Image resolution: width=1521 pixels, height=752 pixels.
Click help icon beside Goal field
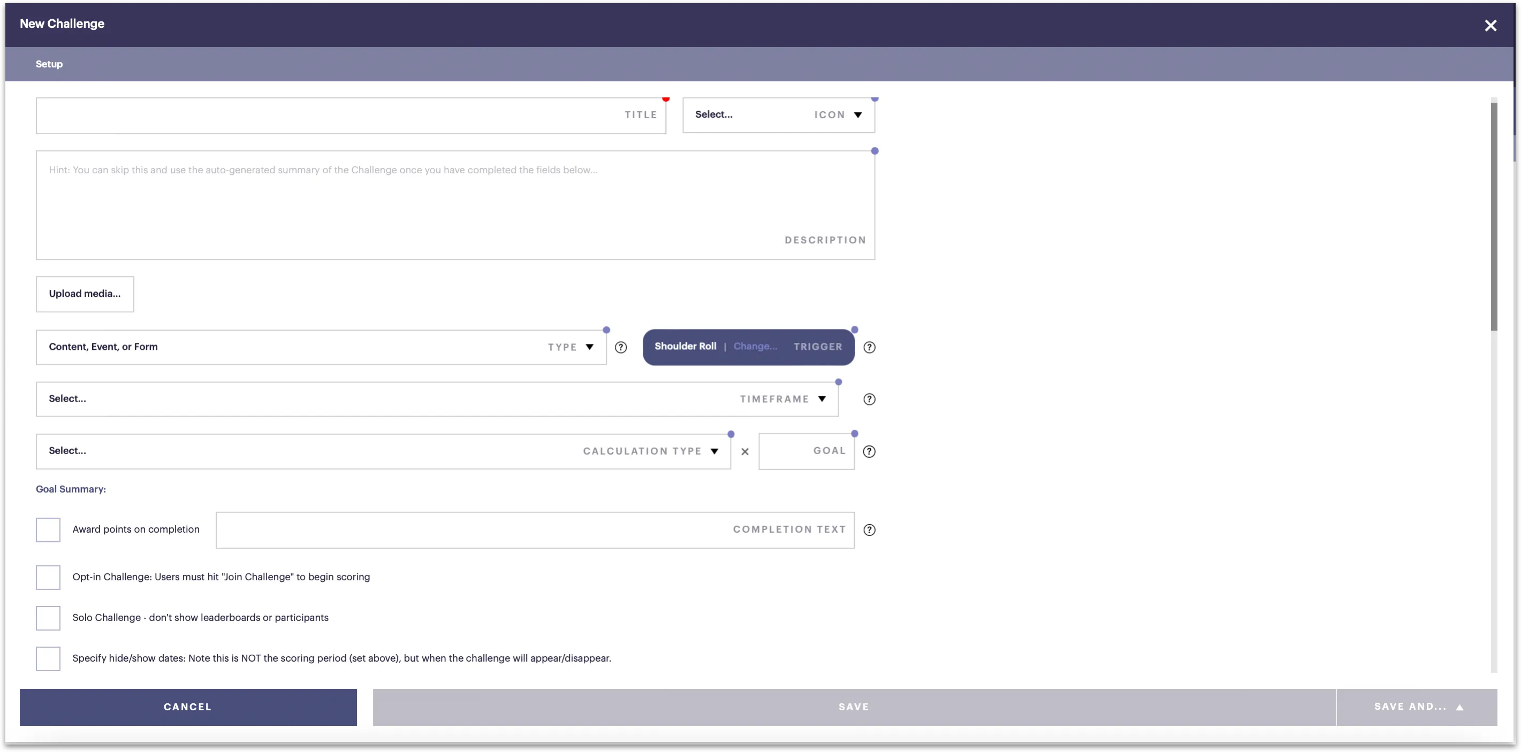(x=869, y=451)
